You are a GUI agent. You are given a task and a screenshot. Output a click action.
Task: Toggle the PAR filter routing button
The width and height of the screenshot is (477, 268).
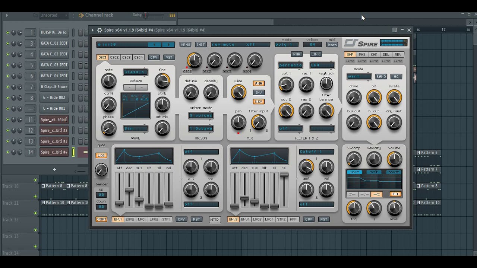pos(297,54)
